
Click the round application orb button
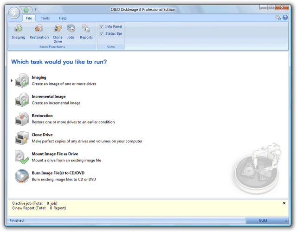14,13
